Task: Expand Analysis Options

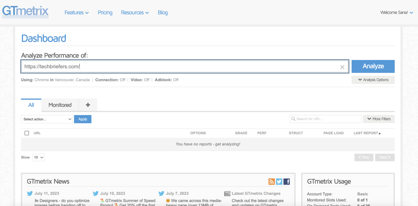Action: [373, 80]
